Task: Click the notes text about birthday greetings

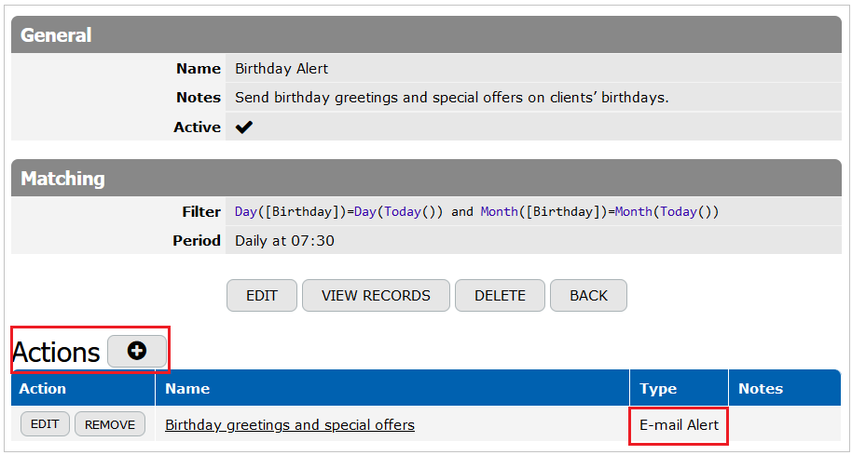Action: click(x=451, y=98)
